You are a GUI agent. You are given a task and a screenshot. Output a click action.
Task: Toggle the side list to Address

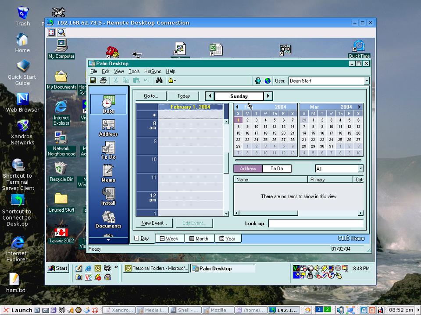[x=248, y=168]
